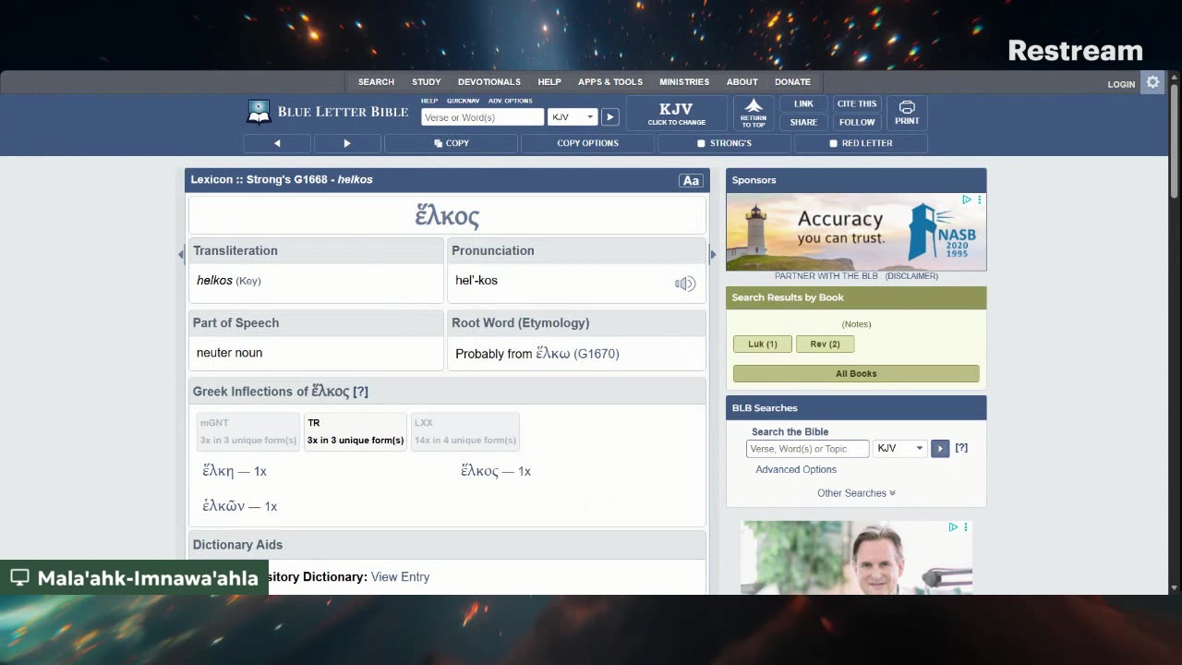Collapse left side panel arrow
The height and width of the screenshot is (665, 1182).
(181, 254)
